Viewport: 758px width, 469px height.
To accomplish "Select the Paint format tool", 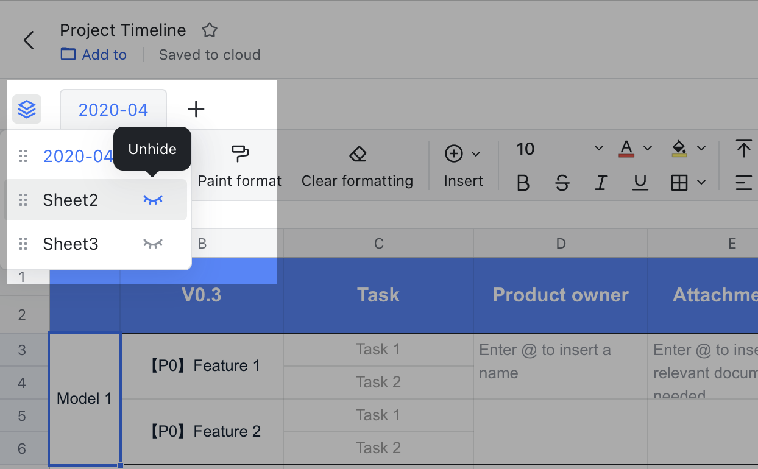I will pyautogui.click(x=239, y=164).
